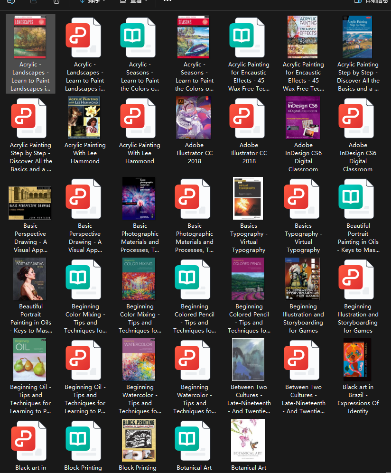391x473 pixels.
Task: Select Beginning Illustration and Storyboarding cover thumbnail
Action: click(x=303, y=279)
